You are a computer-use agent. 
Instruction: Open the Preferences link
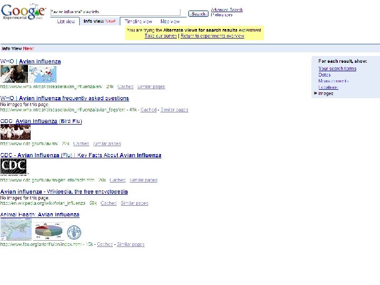pyautogui.click(x=222, y=15)
